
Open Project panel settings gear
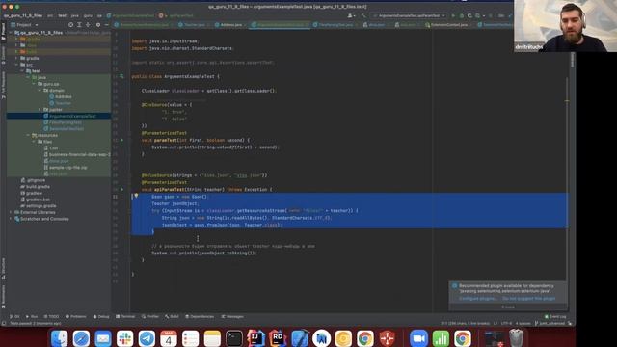click(x=98, y=25)
